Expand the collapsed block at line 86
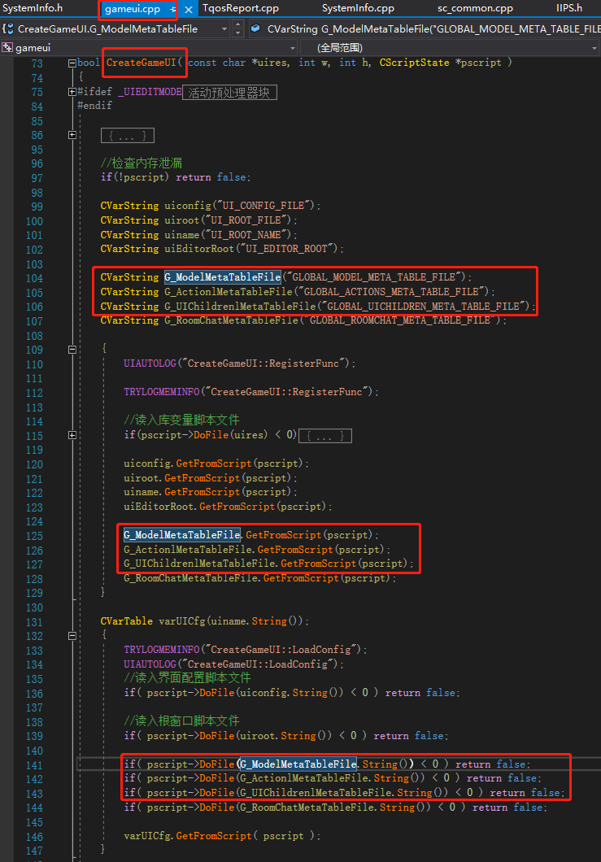This screenshot has width=601, height=862. coord(72,135)
